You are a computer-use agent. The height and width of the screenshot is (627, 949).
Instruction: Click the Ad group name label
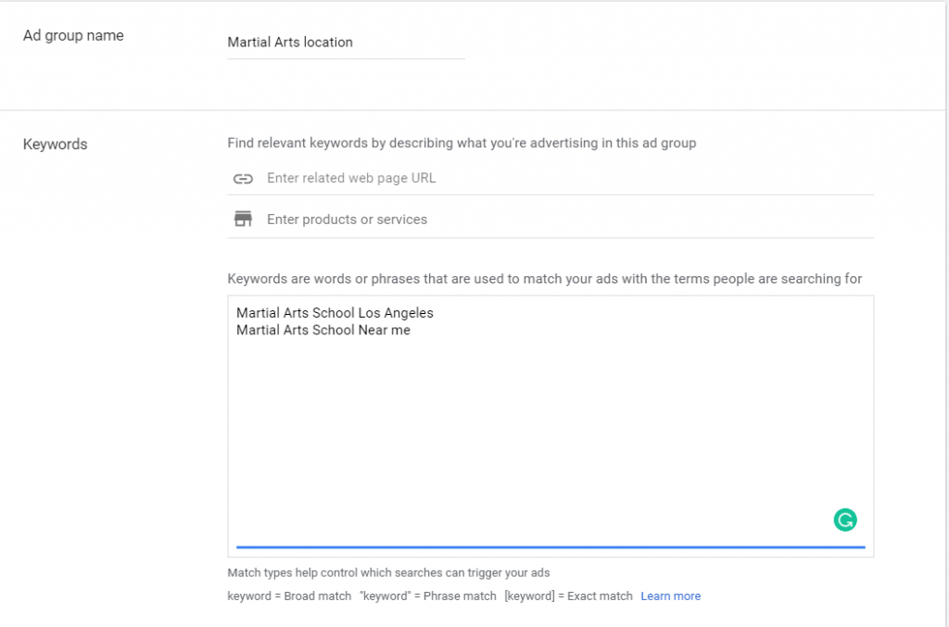coord(73,36)
